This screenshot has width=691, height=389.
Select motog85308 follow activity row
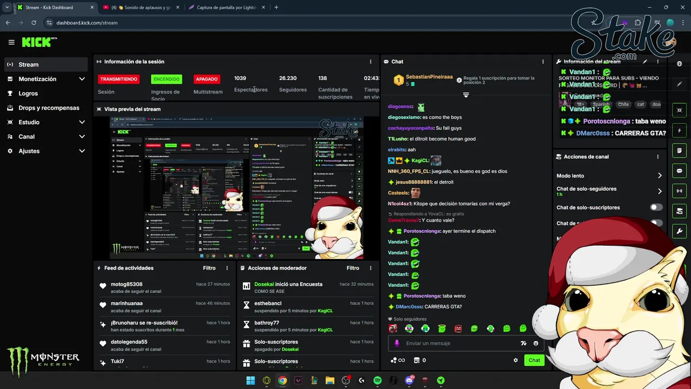(x=165, y=287)
